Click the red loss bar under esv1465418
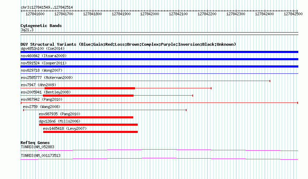 [x=90, y=132]
